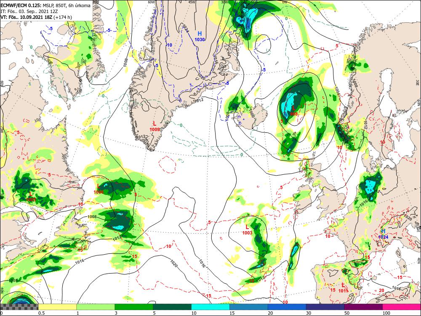Click the yellow 0.5–1 legend swatch

pyautogui.click(x=57, y=307)
